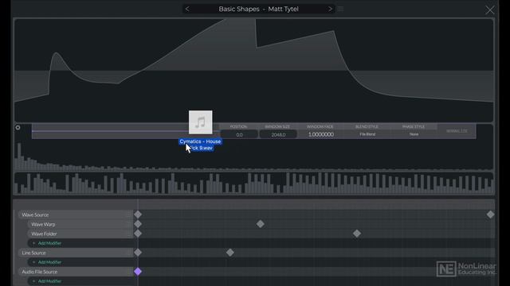The height and width of the screenshot is (286, 510).
Task: Open the hamburger menu beside preset name
Action: point(340,9)
